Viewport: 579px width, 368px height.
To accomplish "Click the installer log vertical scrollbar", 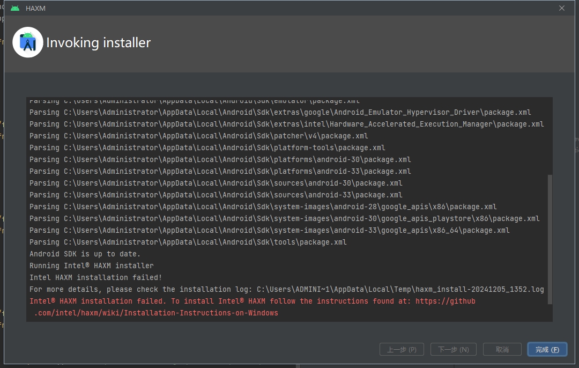I will pos(550,239).
